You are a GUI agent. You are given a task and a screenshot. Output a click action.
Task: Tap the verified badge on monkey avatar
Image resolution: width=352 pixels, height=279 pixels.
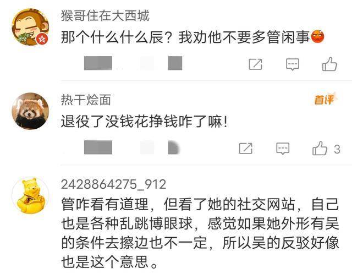42,39
